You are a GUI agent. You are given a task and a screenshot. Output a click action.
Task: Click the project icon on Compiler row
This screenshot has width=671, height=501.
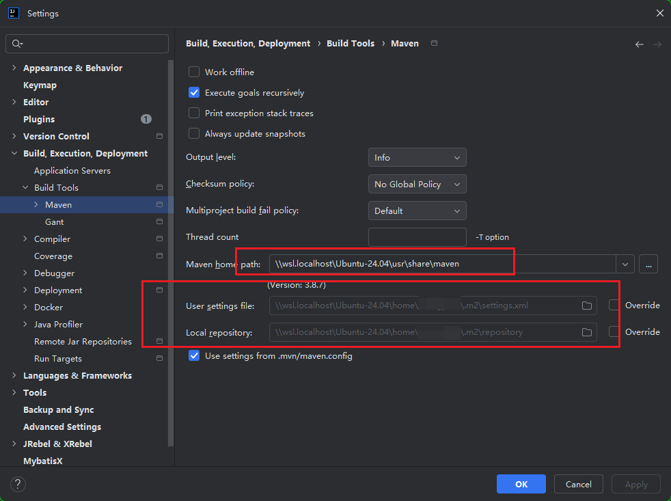click(160, 239)
